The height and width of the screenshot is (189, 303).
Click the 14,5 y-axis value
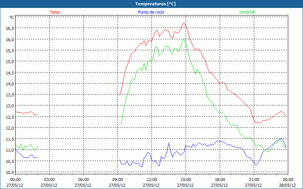[x=10, y=73]
